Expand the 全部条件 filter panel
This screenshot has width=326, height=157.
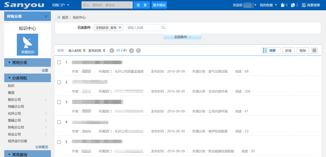(182, 37)
